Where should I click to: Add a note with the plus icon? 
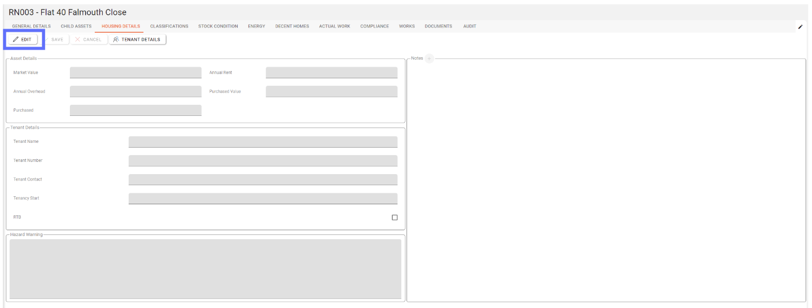(429, 58)
